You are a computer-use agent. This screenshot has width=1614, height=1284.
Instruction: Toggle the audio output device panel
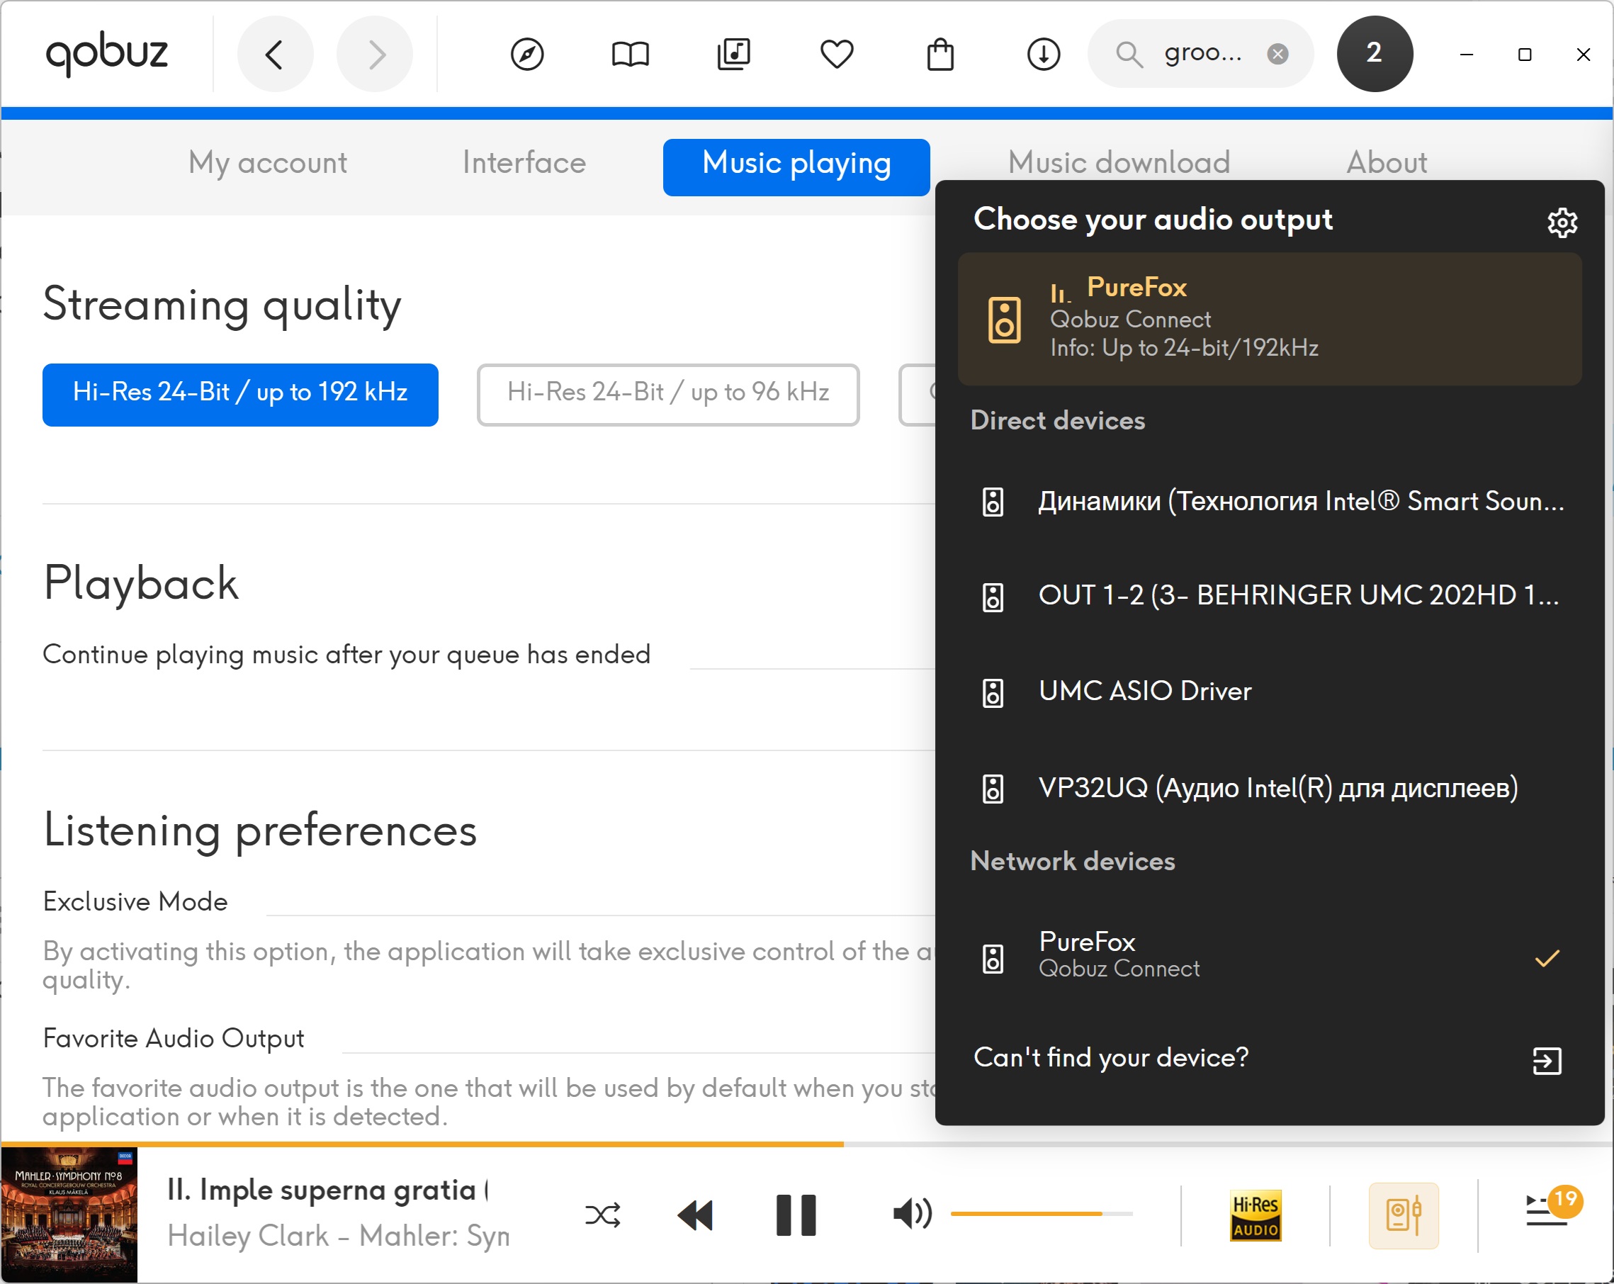click(x=1403, y=1215)
